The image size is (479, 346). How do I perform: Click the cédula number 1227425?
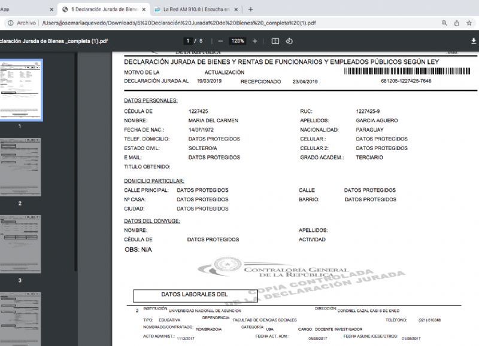click(198, 111)
